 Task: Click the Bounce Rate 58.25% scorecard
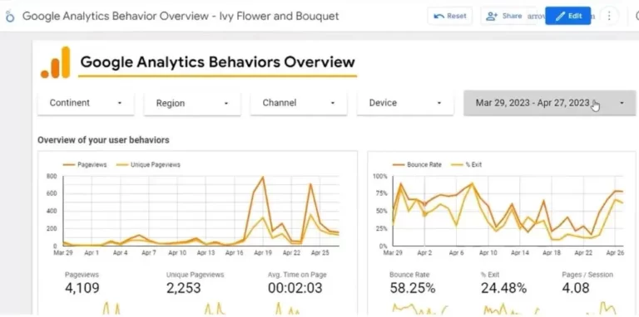(x=413, y=283)
